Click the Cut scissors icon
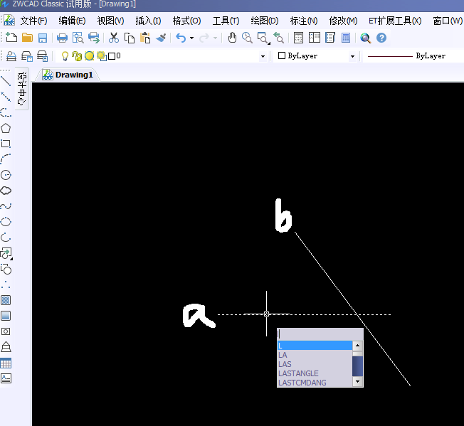464x426 pixels. [x=114, y=38]
